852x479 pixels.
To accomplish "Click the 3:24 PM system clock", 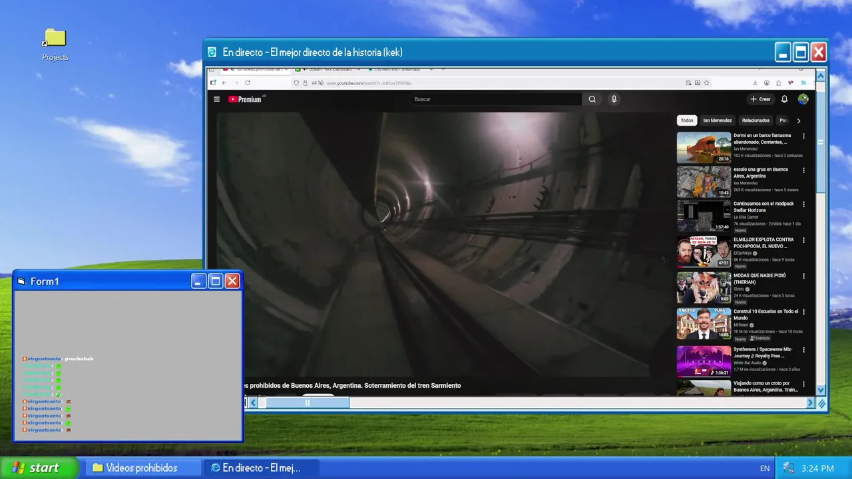I will pyautogui.click(x=818, y=468).
